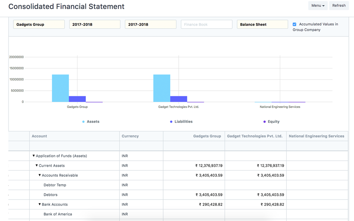Open the Balance Sheet report selector
The height and width of the screenshot is (221, 354).
click(262, 24)
